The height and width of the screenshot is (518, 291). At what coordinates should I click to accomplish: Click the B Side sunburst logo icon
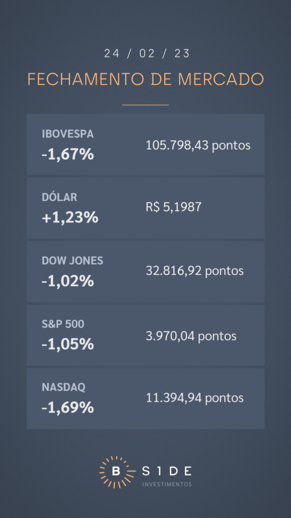(x=116, y=472)
